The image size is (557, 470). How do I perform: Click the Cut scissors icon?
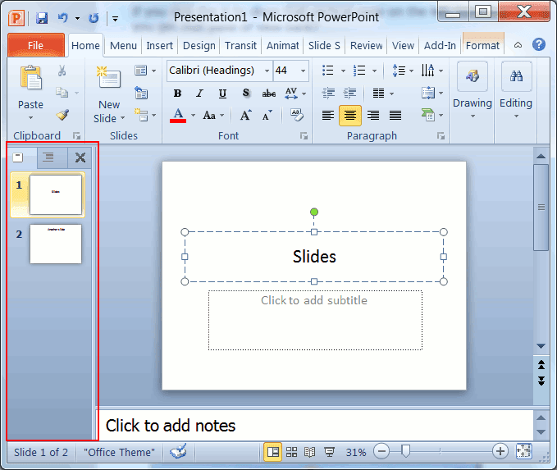62,71
